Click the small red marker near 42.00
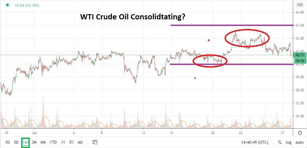 point(209,40)
